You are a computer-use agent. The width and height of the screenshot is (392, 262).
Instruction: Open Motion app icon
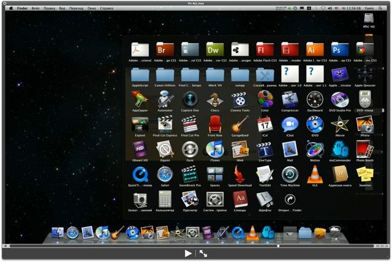point(315,149)
